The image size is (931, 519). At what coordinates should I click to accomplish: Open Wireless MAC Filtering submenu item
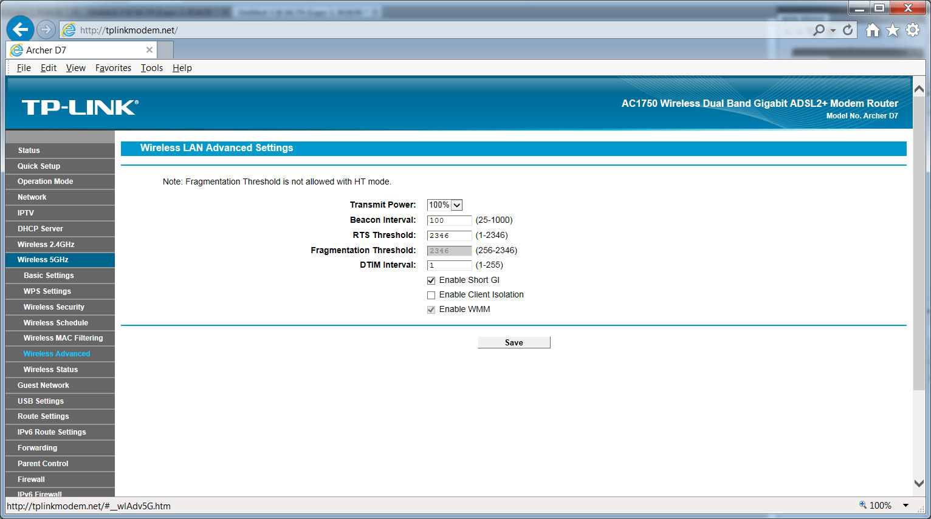60,338
